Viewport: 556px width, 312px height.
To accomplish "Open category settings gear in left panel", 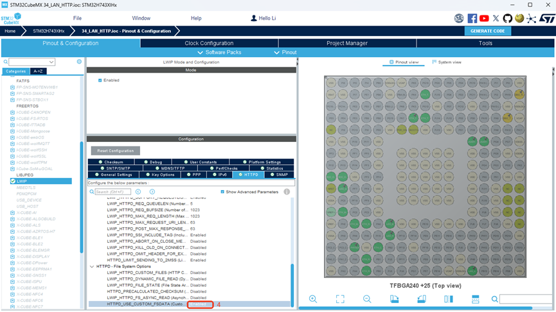I will click(x=79, y=62).
